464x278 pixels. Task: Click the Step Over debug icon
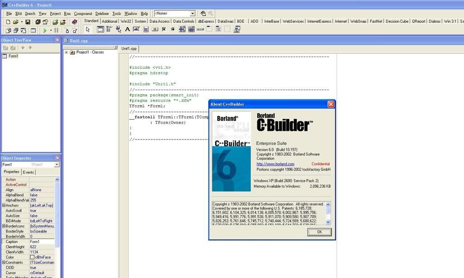[x=75, y=30]
